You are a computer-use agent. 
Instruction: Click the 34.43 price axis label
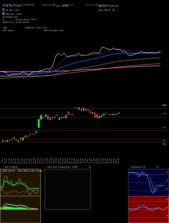(164, 127)
